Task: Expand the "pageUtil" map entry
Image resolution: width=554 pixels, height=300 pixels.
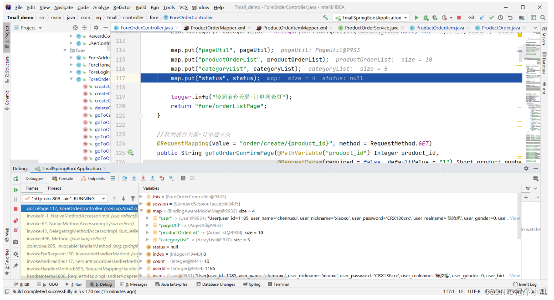Action: pos(148,225)
